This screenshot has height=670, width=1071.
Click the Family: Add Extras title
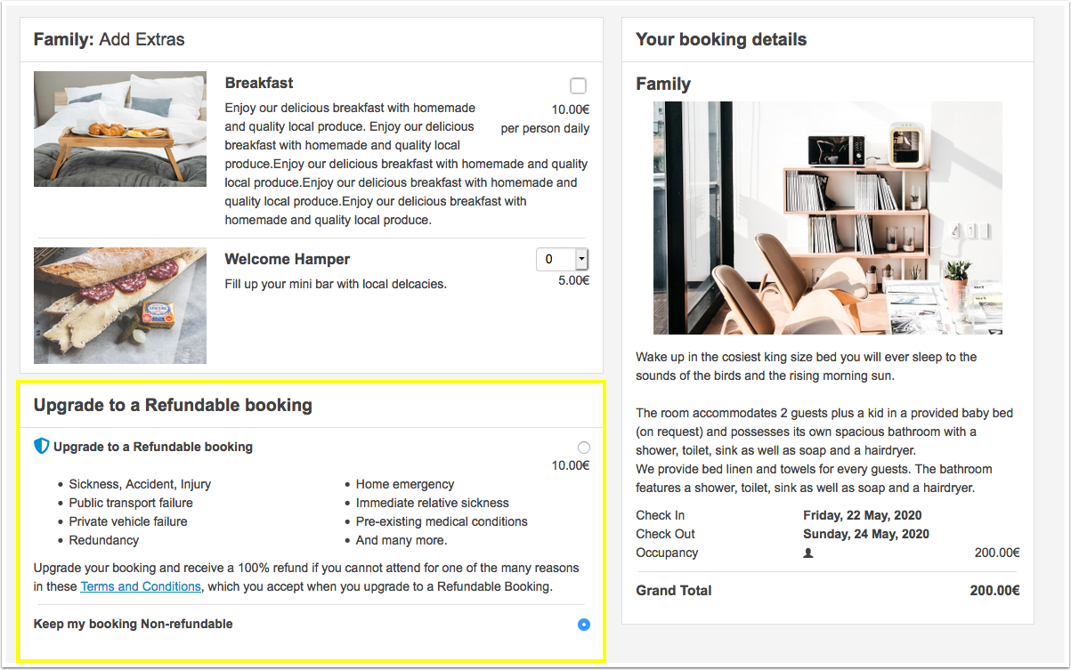(x=110, y=39)
